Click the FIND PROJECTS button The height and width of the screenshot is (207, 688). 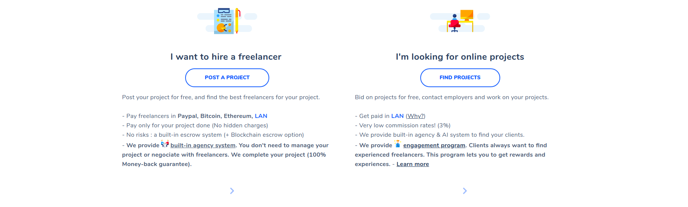coord(460,78)
